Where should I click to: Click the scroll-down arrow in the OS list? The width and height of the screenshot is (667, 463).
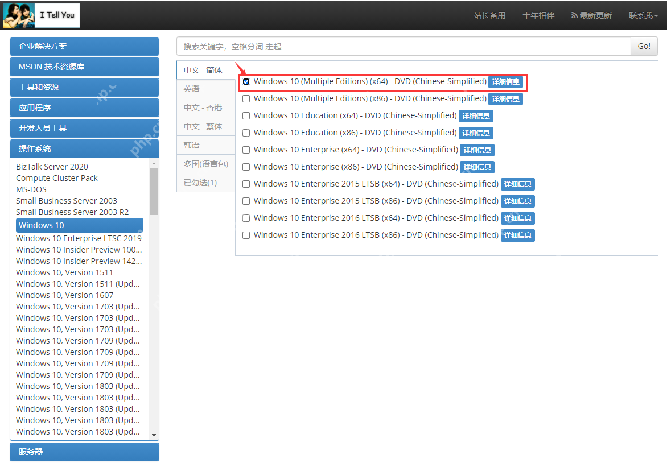point(154,435)
